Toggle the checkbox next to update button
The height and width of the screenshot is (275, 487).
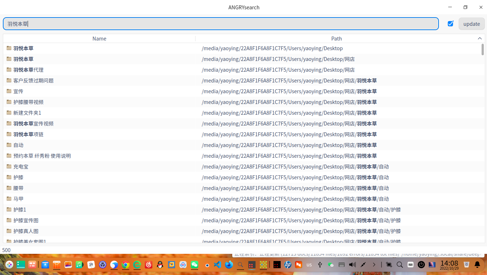click(450, 24)
